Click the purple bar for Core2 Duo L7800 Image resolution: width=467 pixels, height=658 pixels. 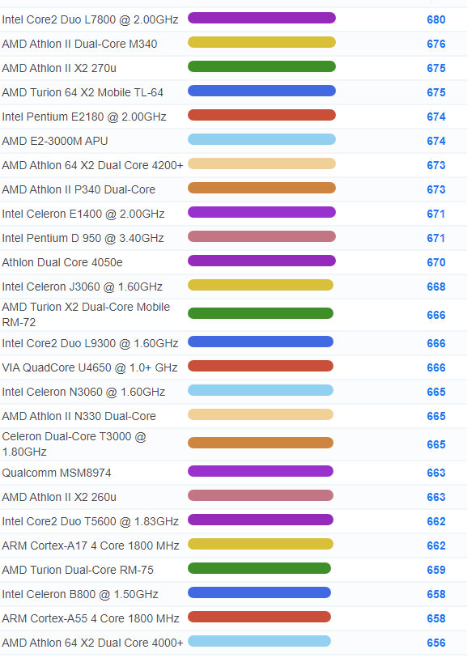[x=261, y=18]
